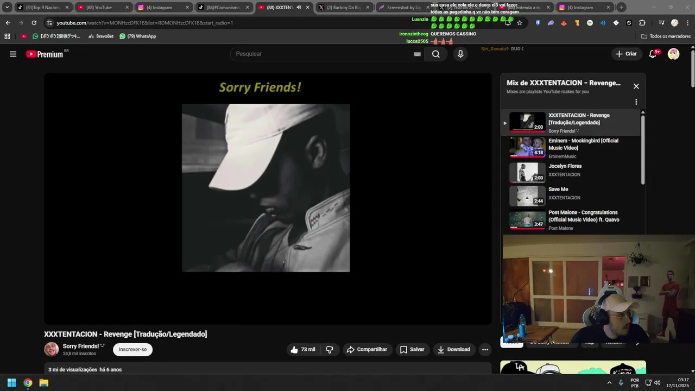Click the Compartilhar share button
This screenshot has width=695, height=391.
(x=367, y=350)
